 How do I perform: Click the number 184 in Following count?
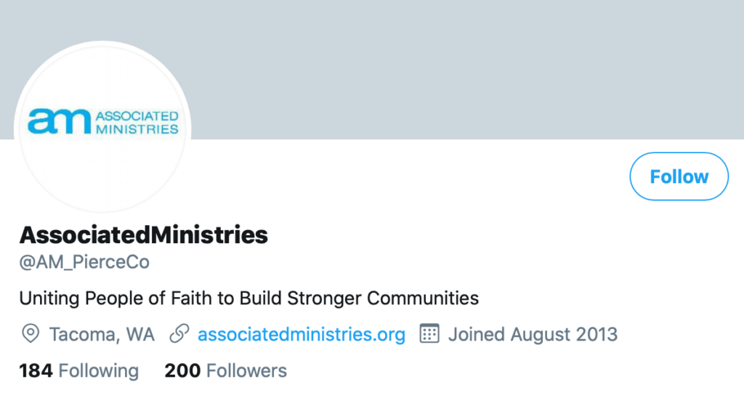click(36, 371)
